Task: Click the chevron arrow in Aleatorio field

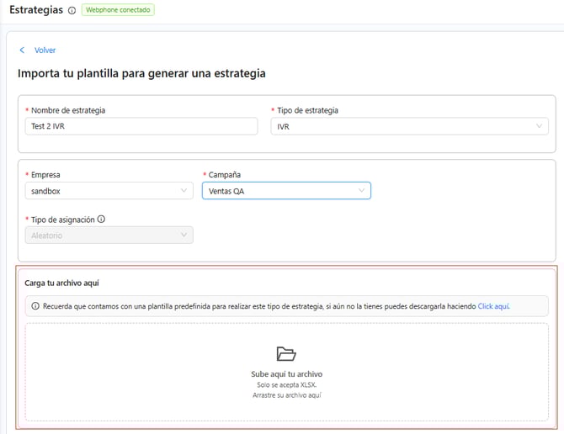Action: pos(184,236)
